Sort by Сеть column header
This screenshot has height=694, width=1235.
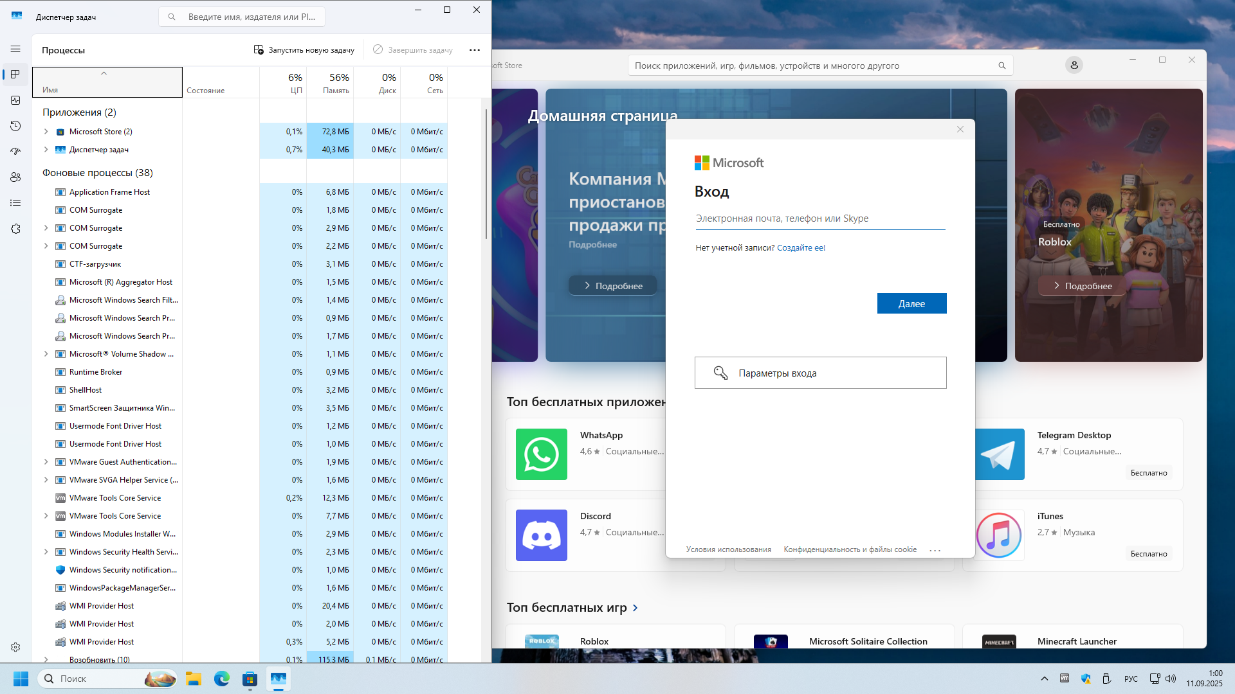click(424, 83)
